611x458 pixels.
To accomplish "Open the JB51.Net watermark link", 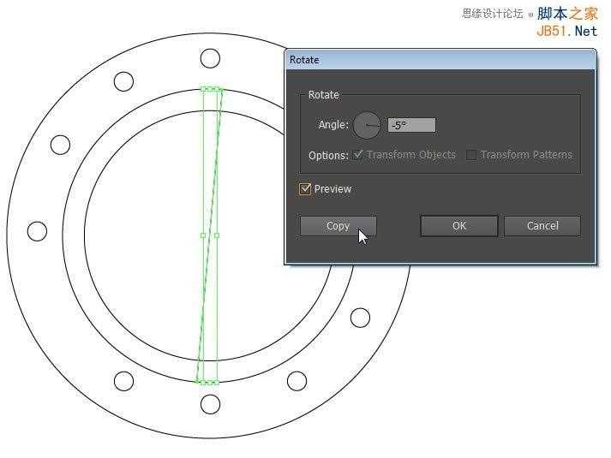I will [566, 31].
